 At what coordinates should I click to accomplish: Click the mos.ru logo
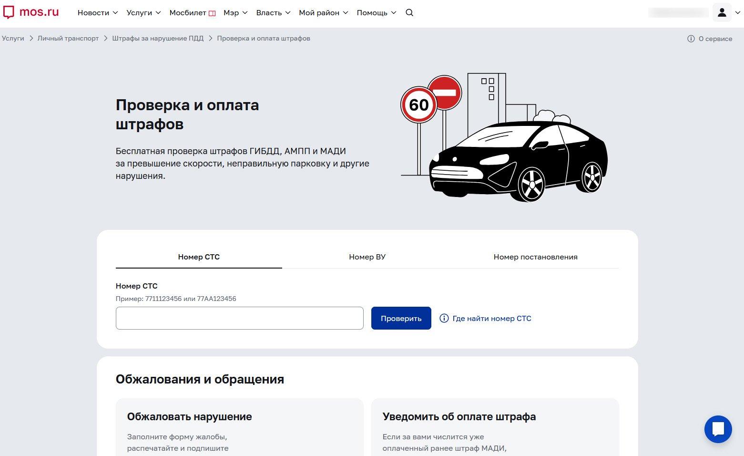31,12
